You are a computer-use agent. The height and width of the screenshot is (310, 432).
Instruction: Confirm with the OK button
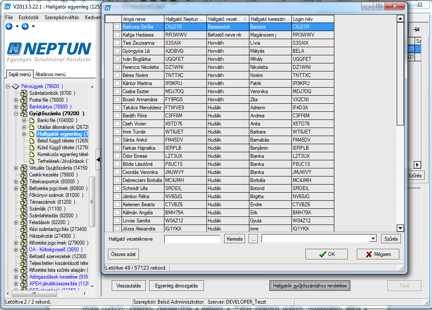coord(327,254)
